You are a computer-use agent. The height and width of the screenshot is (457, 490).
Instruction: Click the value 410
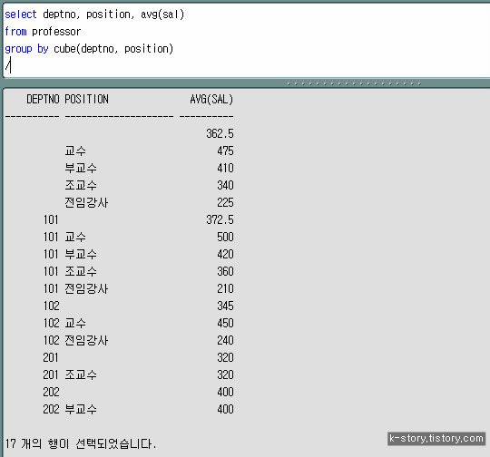point(225,168)
